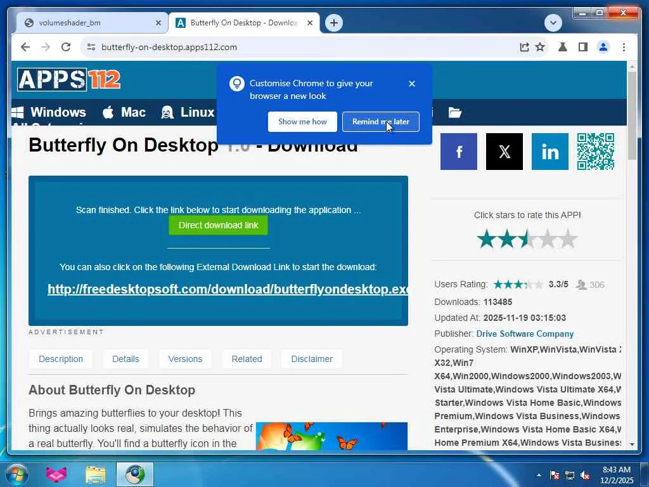Switch to the Disclaimer tab
Screen dimensions: 649x487
click(x=312, y=359)
